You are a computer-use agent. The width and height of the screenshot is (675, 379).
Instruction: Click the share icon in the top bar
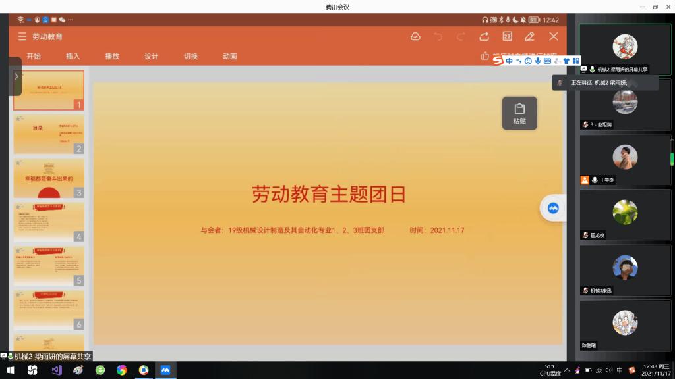coord(484,37)
